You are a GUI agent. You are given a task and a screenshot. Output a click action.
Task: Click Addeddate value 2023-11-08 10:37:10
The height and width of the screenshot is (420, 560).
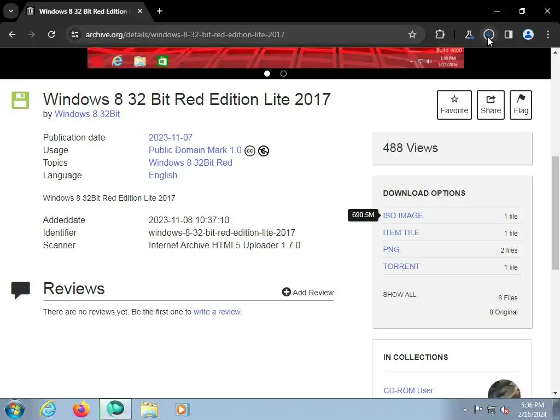pyautogui.click(x=189, y=220)
